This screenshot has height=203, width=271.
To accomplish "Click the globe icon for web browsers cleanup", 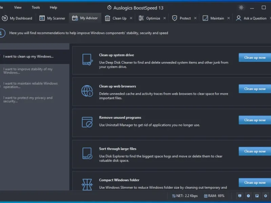I will [87, 91].
